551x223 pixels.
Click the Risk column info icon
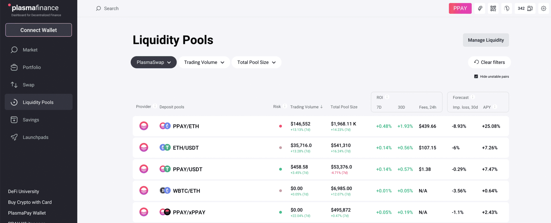285,106
